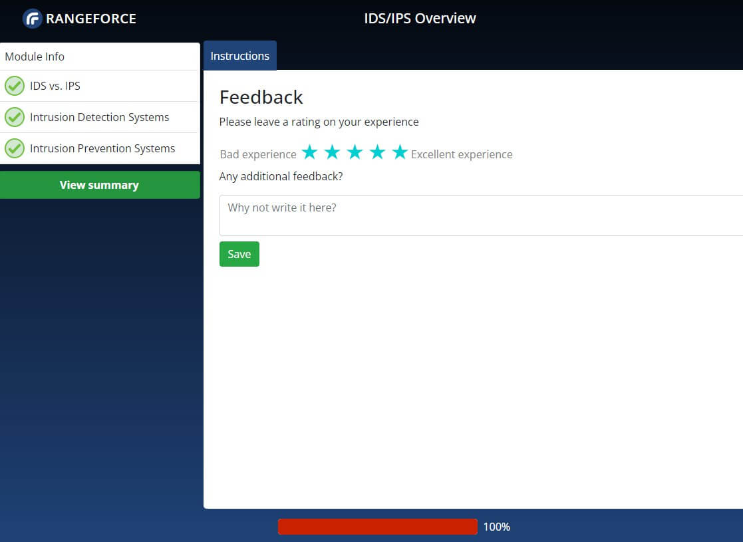
Task: Choose the third star rating
Action: [355, 153]
